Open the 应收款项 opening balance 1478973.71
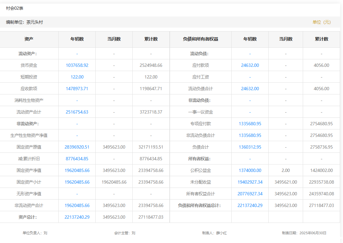This screenshot has height=243, width=343. pos(77,89)
